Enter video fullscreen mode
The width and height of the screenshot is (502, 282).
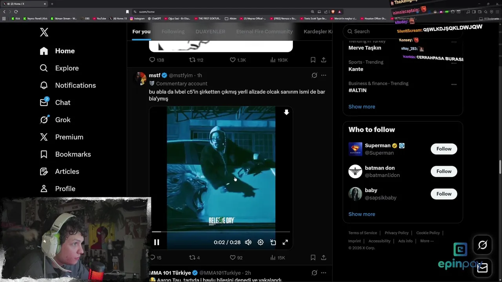coord(285,242)
